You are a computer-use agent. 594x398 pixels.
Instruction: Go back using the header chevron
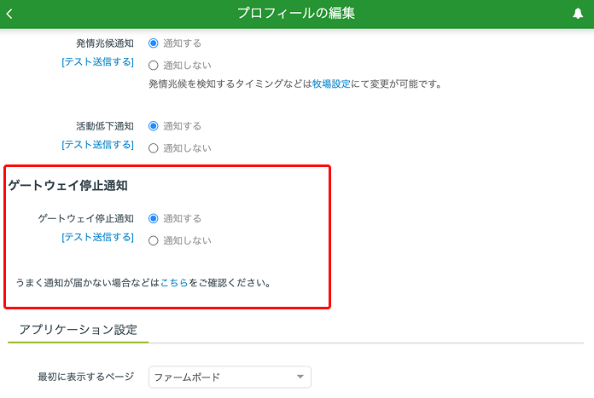[9, 14]
